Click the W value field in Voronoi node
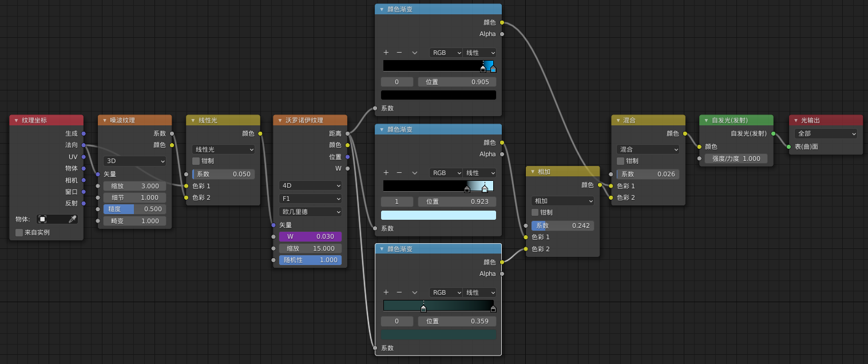Screen dimensions: 868x364 click(x=310, y=236)
